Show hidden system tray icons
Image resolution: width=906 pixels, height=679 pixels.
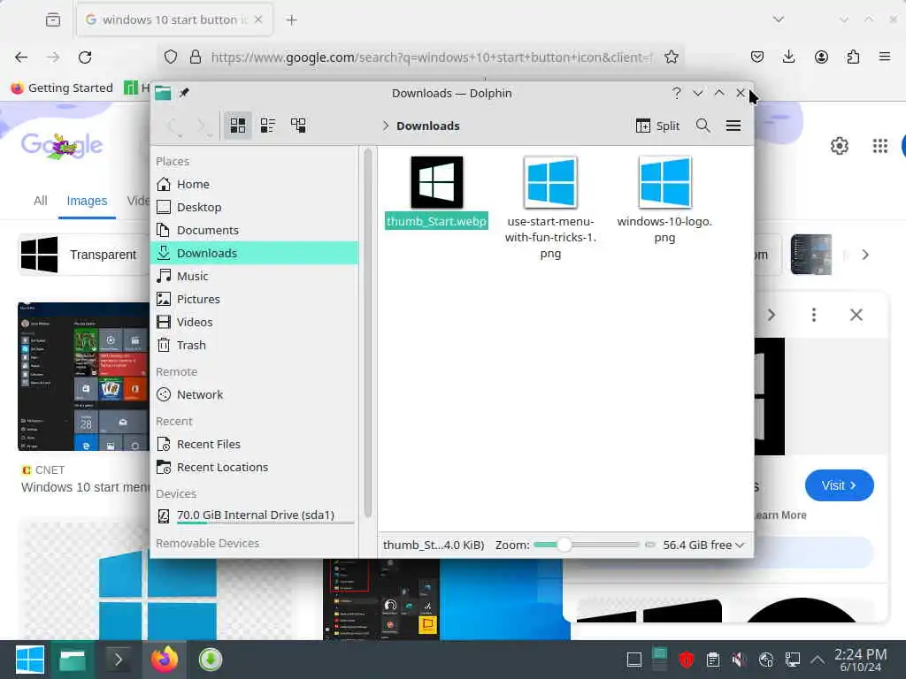click(817, 659)
